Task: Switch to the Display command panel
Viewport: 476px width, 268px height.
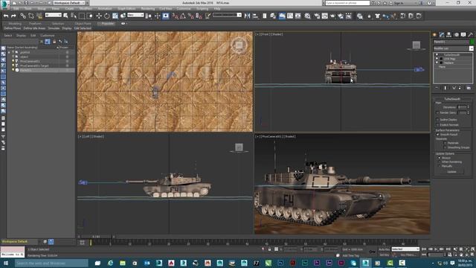Action: tap(463, 35)
